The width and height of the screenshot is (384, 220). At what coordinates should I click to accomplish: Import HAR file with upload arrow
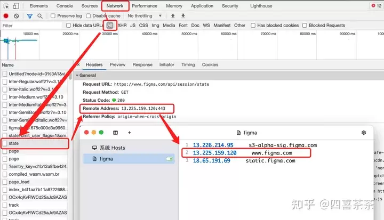[173, 16]
